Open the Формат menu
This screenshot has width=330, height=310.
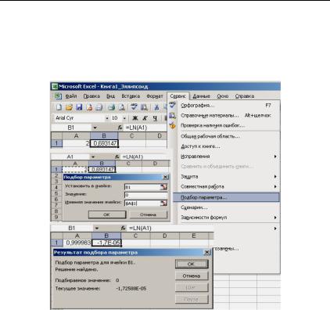[155, 96]
